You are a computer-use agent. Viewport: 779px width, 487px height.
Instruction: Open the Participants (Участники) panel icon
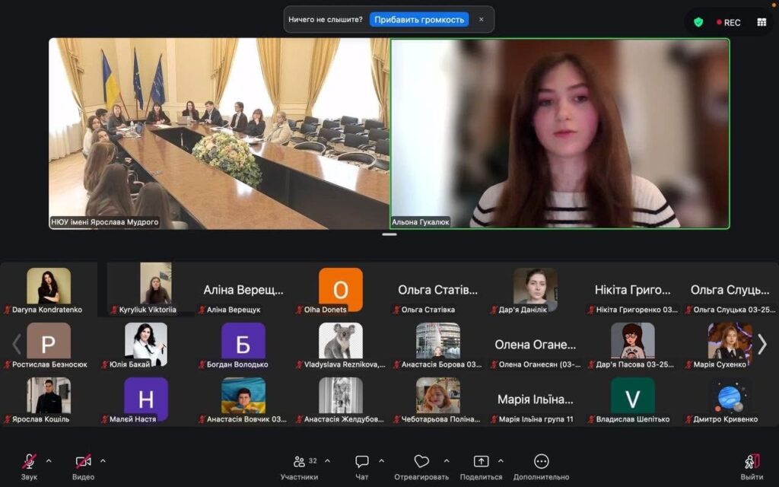[299, 461]
